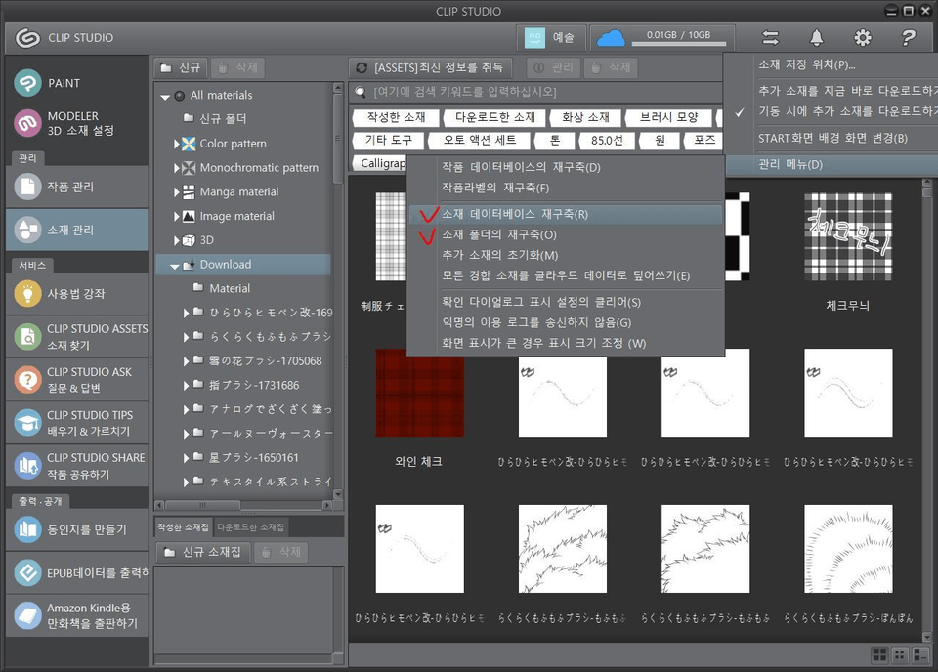The height and width of the screenshot is (672, 938).
Task: Switch to small thumbnail grid view
Action: click(x=900, y=654)
